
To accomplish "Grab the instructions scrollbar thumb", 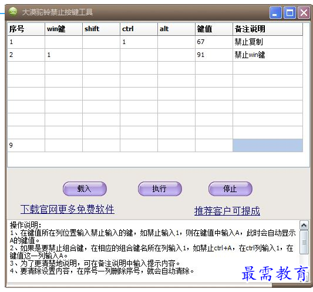I will pyautogui.click(x=304, y=242).
